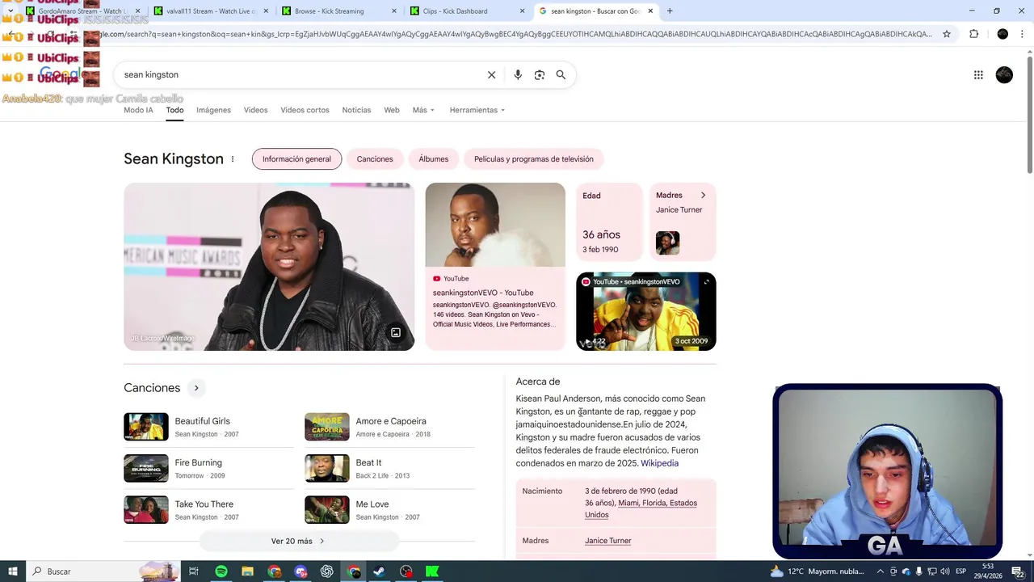Image resolution: width=1034 pixels, height=582 pixels.
Task: Expand the Madres card arrow
Action: pos(703,195)
